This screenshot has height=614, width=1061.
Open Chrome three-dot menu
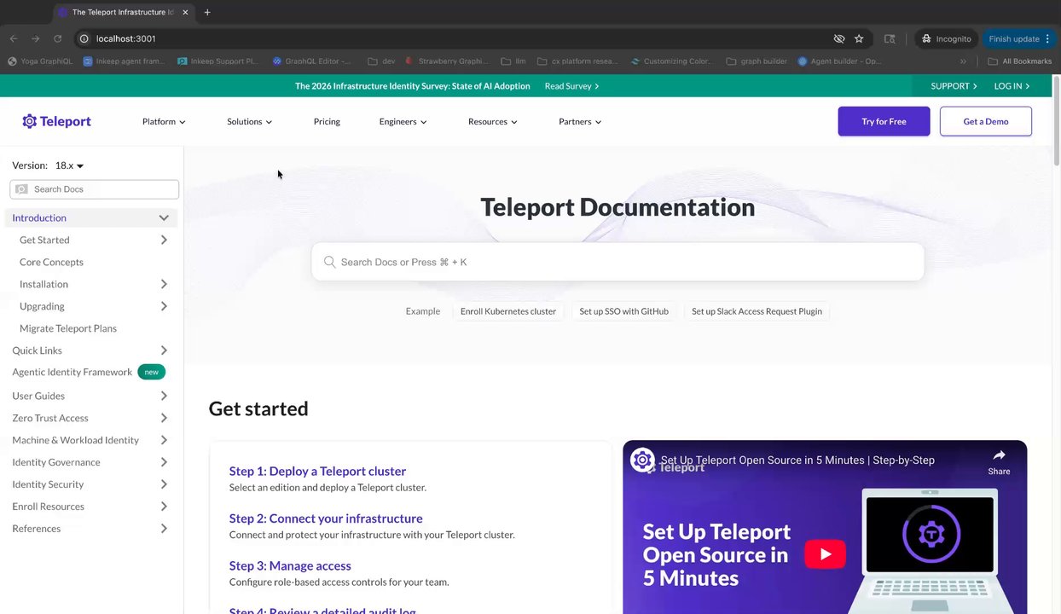click(x=1047, y=38)
